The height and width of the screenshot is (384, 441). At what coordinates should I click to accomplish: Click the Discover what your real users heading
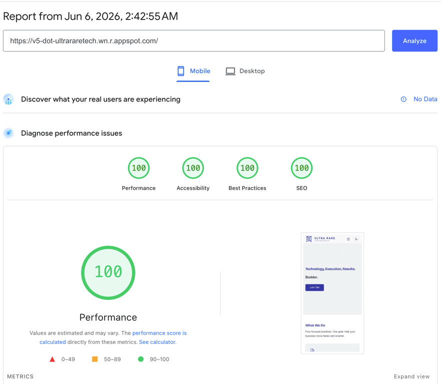[100, 99]
